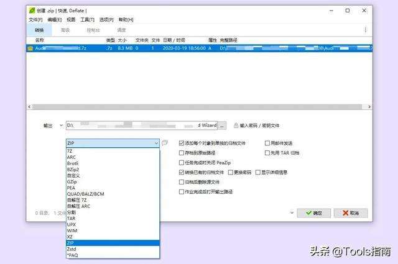Click the 8.3 MB size cell
The height and width of the screenshot is (264, 398).
pos(125,48)
